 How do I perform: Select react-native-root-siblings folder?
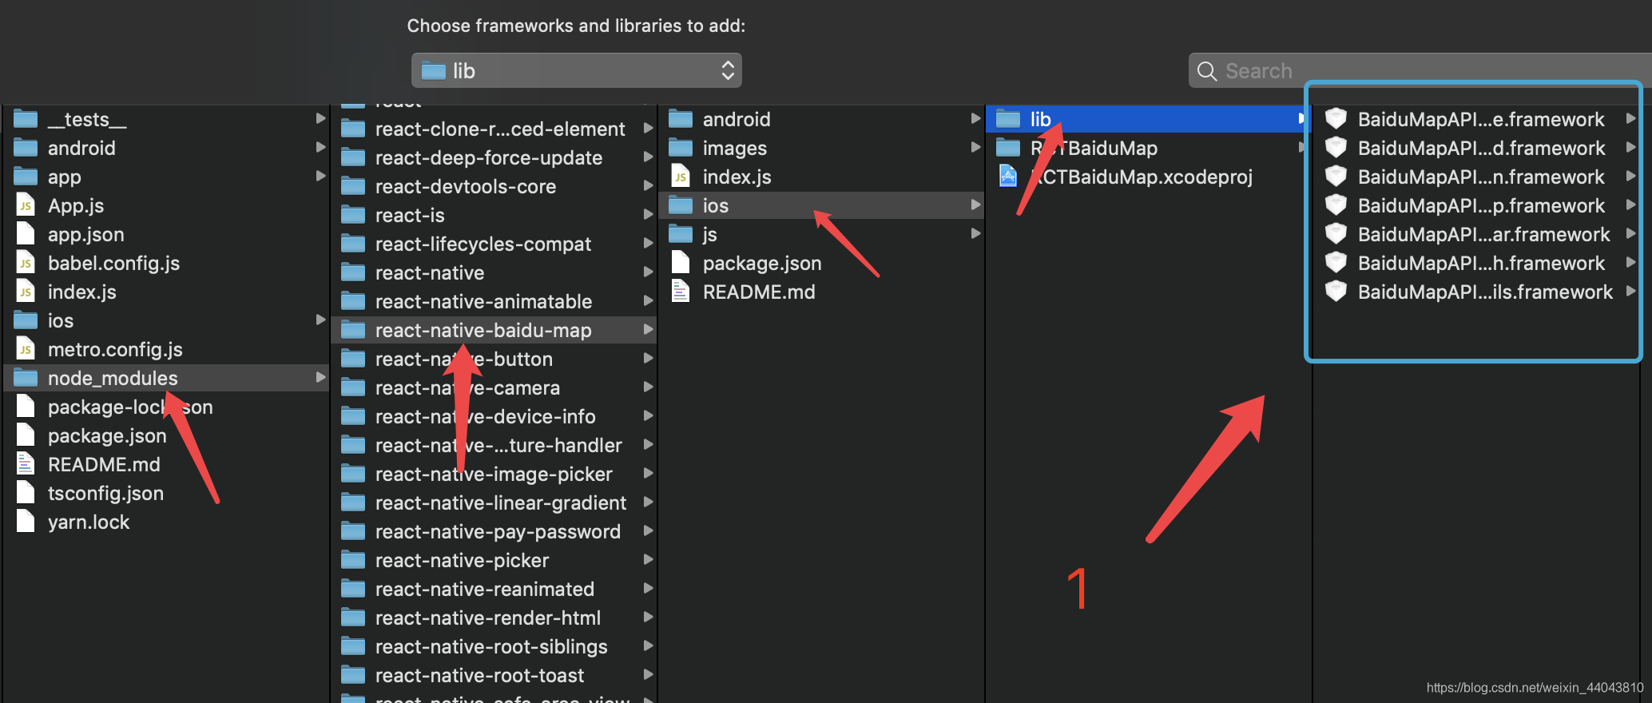494,646
